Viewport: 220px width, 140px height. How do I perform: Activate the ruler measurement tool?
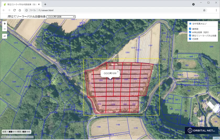tap(5, 36)
